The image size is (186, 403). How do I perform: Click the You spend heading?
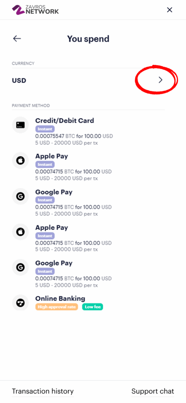pyautogui.click(x=88, y=39)
